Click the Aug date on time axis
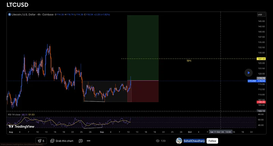Image resolution: width=273 pixels, height=146 pixels. (x=11, y=132)
